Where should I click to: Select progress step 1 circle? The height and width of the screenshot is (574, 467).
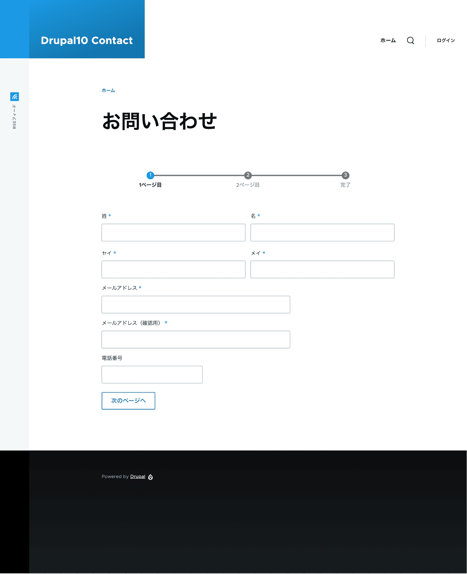pyautogui.click(x=150, y=175)
